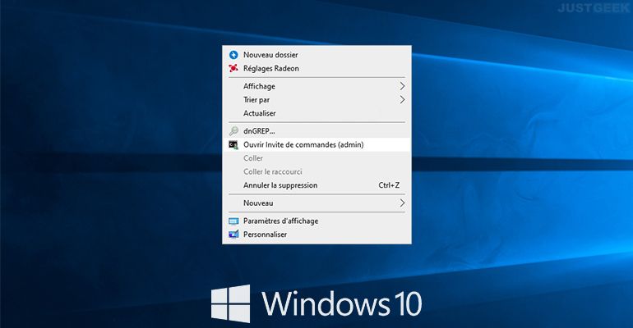Click the Personnaliser icon
633x328 pixels.
pos(233,235)
